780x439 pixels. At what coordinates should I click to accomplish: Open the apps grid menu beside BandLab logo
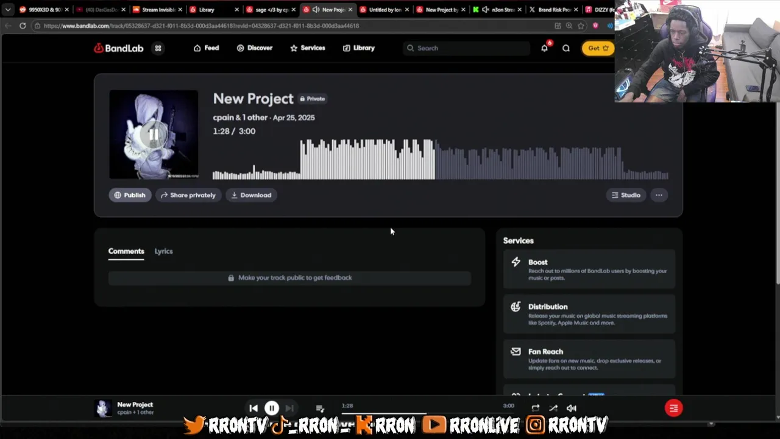(158, 48)
